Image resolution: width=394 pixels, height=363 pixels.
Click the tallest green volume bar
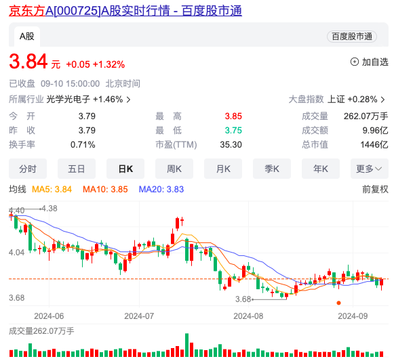point(186,345)
